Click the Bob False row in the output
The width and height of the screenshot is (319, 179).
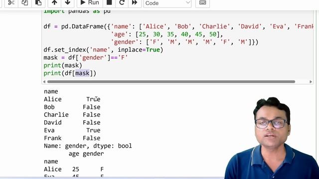click(x=72, y=107)
